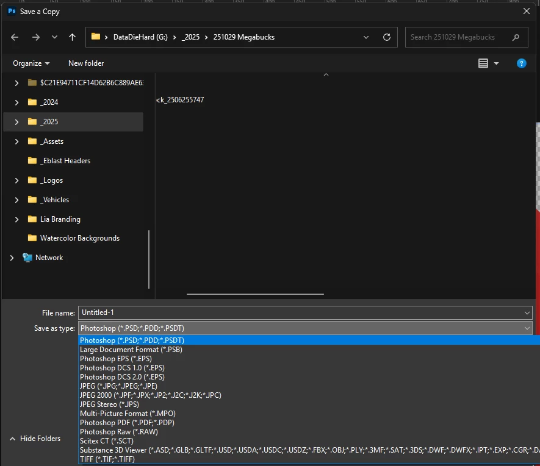Screen dimensions: 540x466
Task: Click the Save as type combo box
Action: pyautogui.click(x=305, y=328)
